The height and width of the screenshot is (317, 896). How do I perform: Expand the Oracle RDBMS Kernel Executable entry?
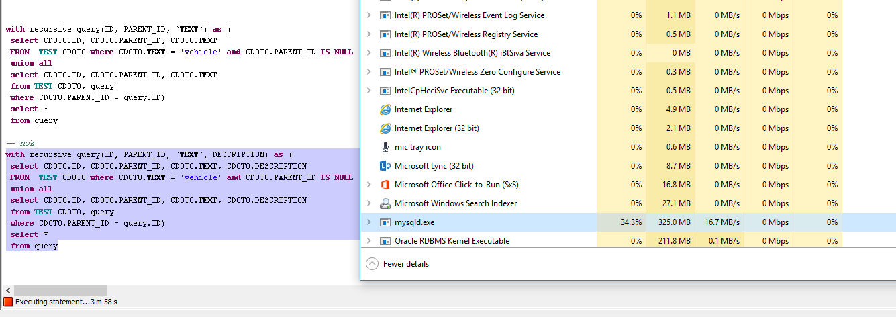pos(368,241)
